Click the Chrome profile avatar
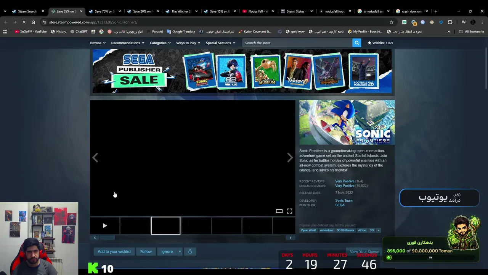This screenshot has width=488, height=275. click(x=473, y=22)
